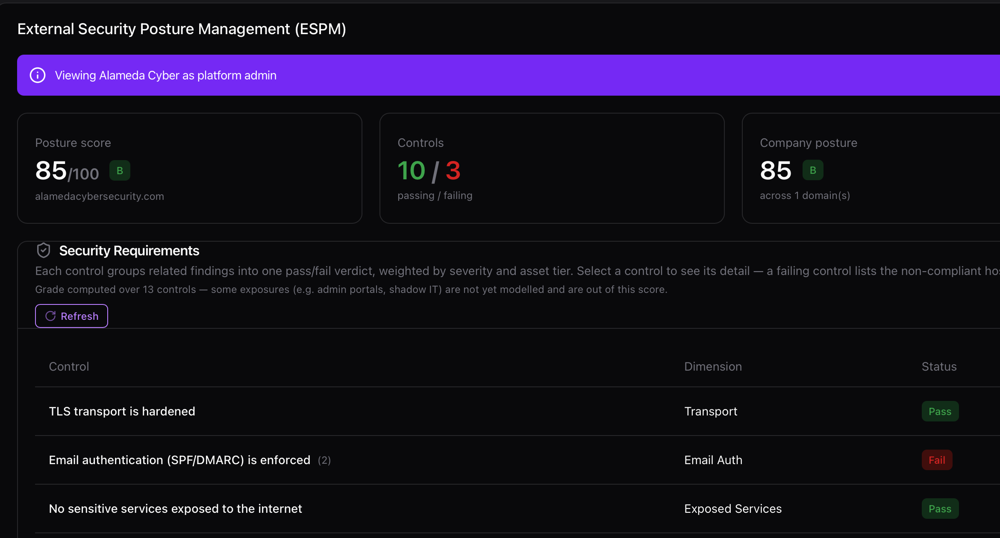Click the (2) count beside Email authentication
This screenshot has width=1000, height=538.
click(x=324, y=460)
